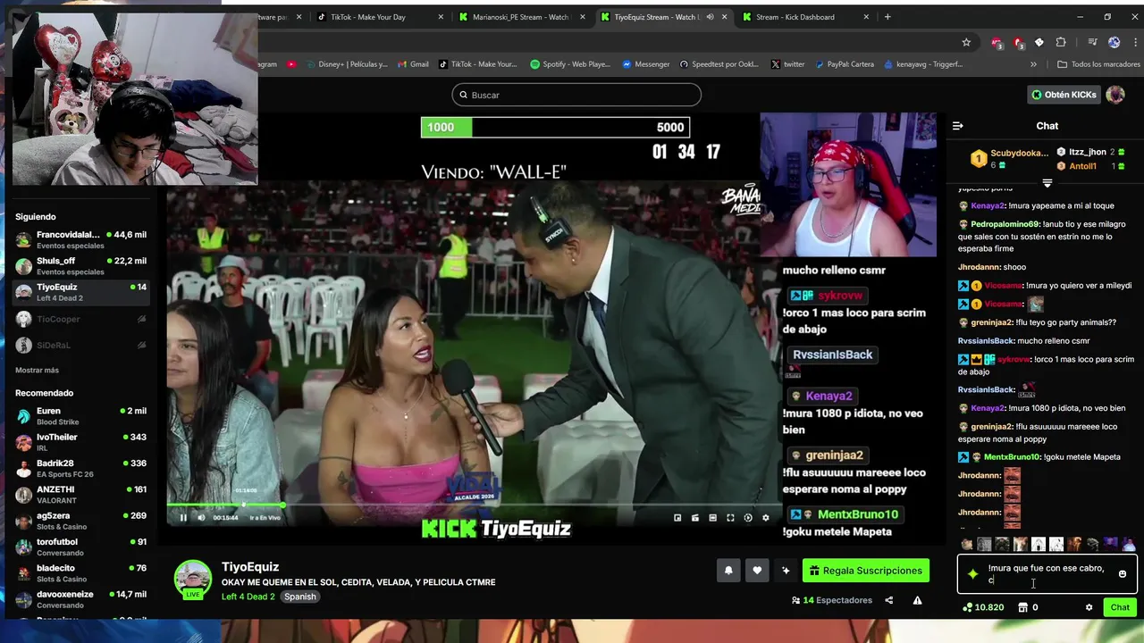Open recommended channel davooxeneize
1144x643 pixels.
tap(80, 599)
